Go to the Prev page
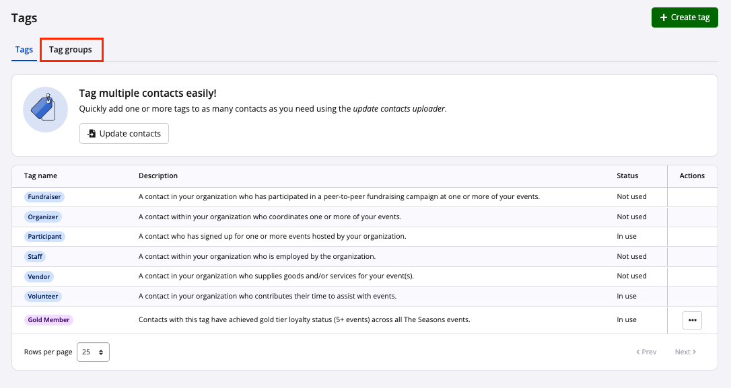The height and width of the screenshot is (388, 731). tap(646, 352)
